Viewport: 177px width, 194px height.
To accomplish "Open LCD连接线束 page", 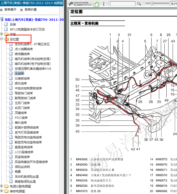I will [24, 152].
